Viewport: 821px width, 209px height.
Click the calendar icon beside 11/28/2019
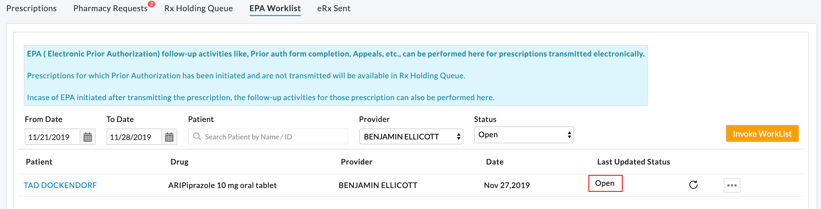click(x=170, y=137)
